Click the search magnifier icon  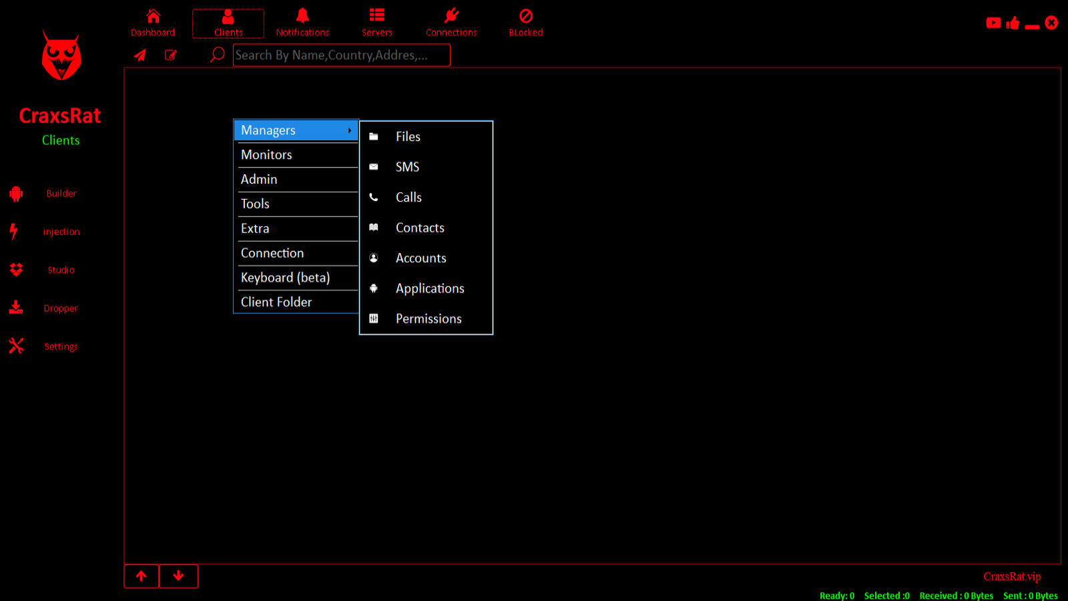coord(217,55)
